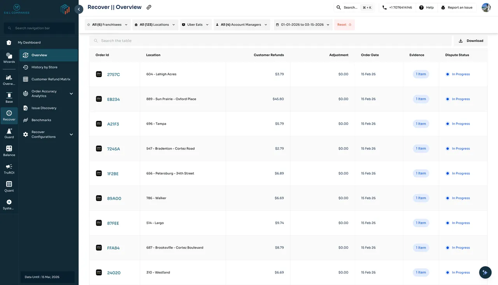Copy page link icon beside Recover Overview title

pos(149,7)
